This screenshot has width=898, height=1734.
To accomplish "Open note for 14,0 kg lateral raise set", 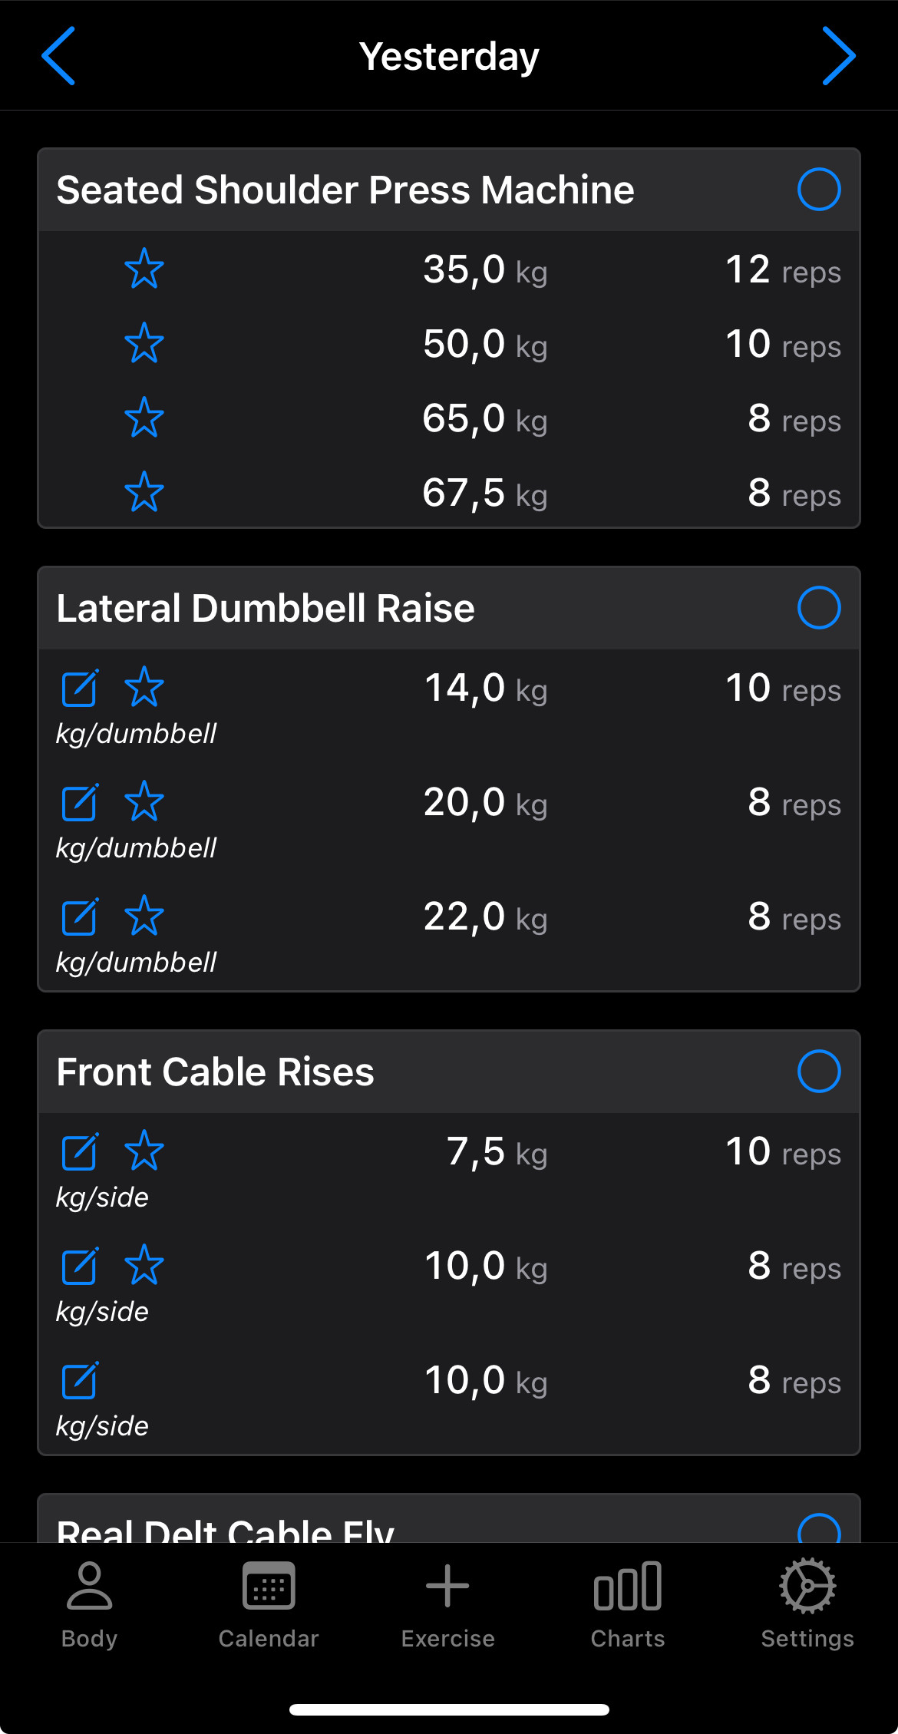I will coord(80,688).
